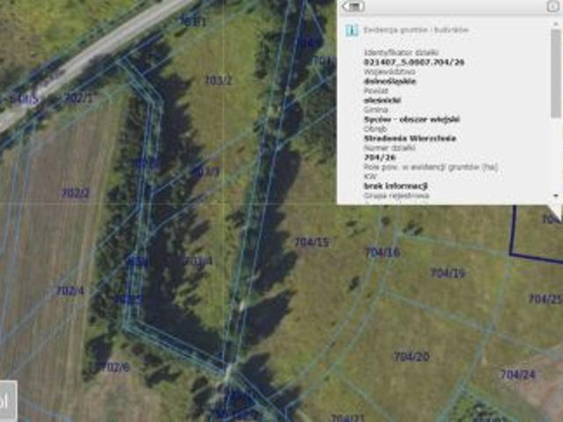Click the partially visible button at bottom-left corner

click(x=7, y=400)
